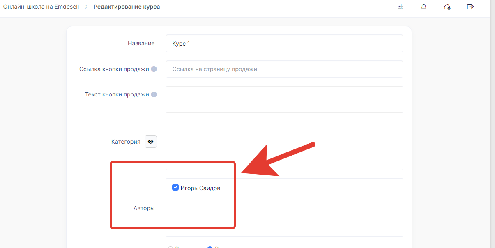Viewport: 495px width, 248px height.
Task: Uncheck the Игорь Саидов author checkbox
Action: (175, 188)
